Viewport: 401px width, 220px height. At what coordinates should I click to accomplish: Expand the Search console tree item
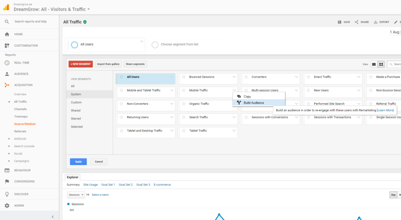click(9, 146)
